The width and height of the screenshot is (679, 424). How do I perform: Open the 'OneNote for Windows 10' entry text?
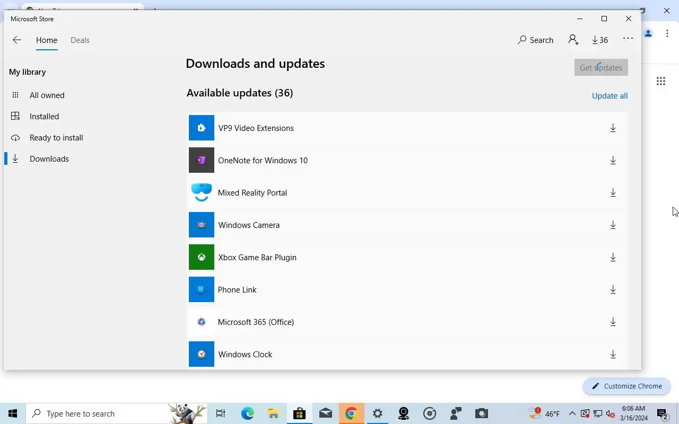263,161
